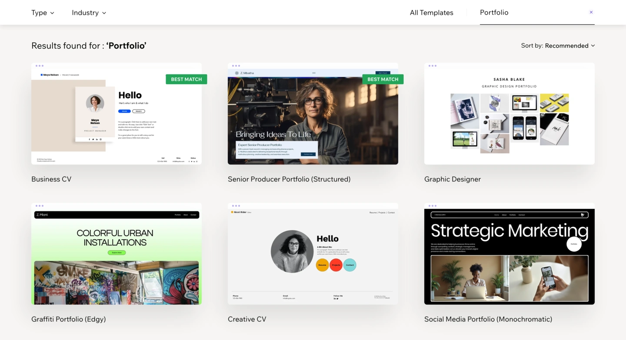Switch to the All Templates tab
The height and width of the screenshot is (340, 626).
pos(431,13)
